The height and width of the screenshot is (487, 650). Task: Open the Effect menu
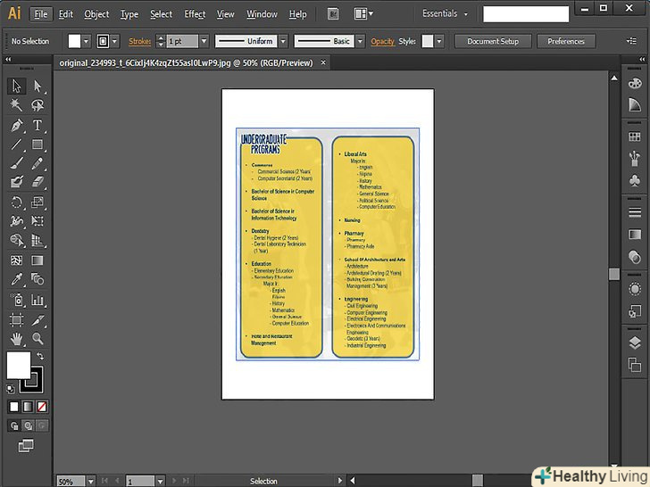pyautogui.click(x=195, y=14)
